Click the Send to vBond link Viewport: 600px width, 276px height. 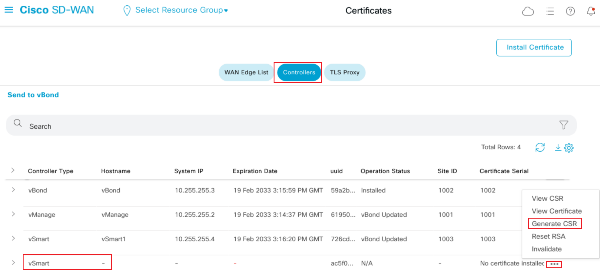click(33, 95)
